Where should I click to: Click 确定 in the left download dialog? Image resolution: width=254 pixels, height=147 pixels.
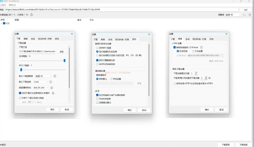tap(52, 109)
